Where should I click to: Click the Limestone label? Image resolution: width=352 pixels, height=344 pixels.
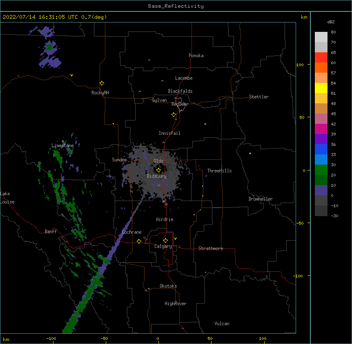point(62,145)
